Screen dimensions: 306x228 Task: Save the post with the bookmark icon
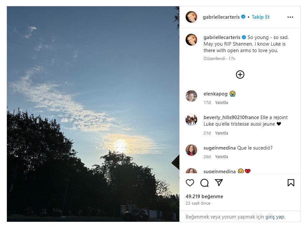tap(291, 183)
